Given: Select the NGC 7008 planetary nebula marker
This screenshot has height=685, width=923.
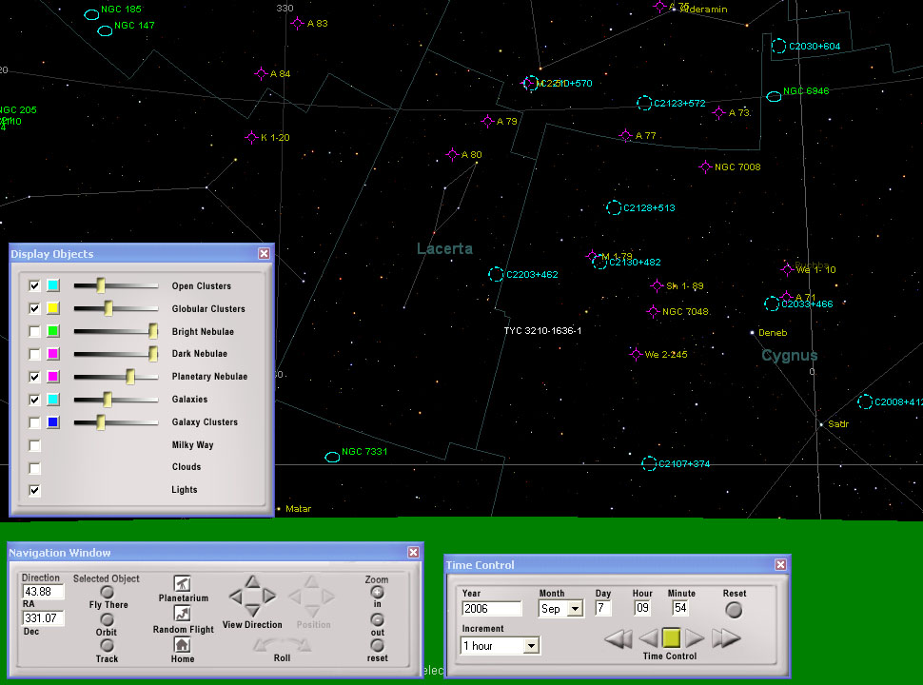Looking at the screenshot, I should pos(705,167).
